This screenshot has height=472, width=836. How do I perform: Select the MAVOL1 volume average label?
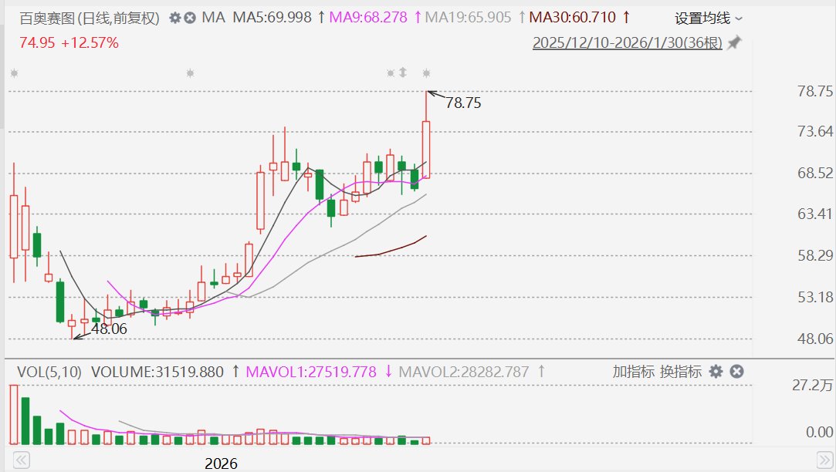[x=311, y=372]
